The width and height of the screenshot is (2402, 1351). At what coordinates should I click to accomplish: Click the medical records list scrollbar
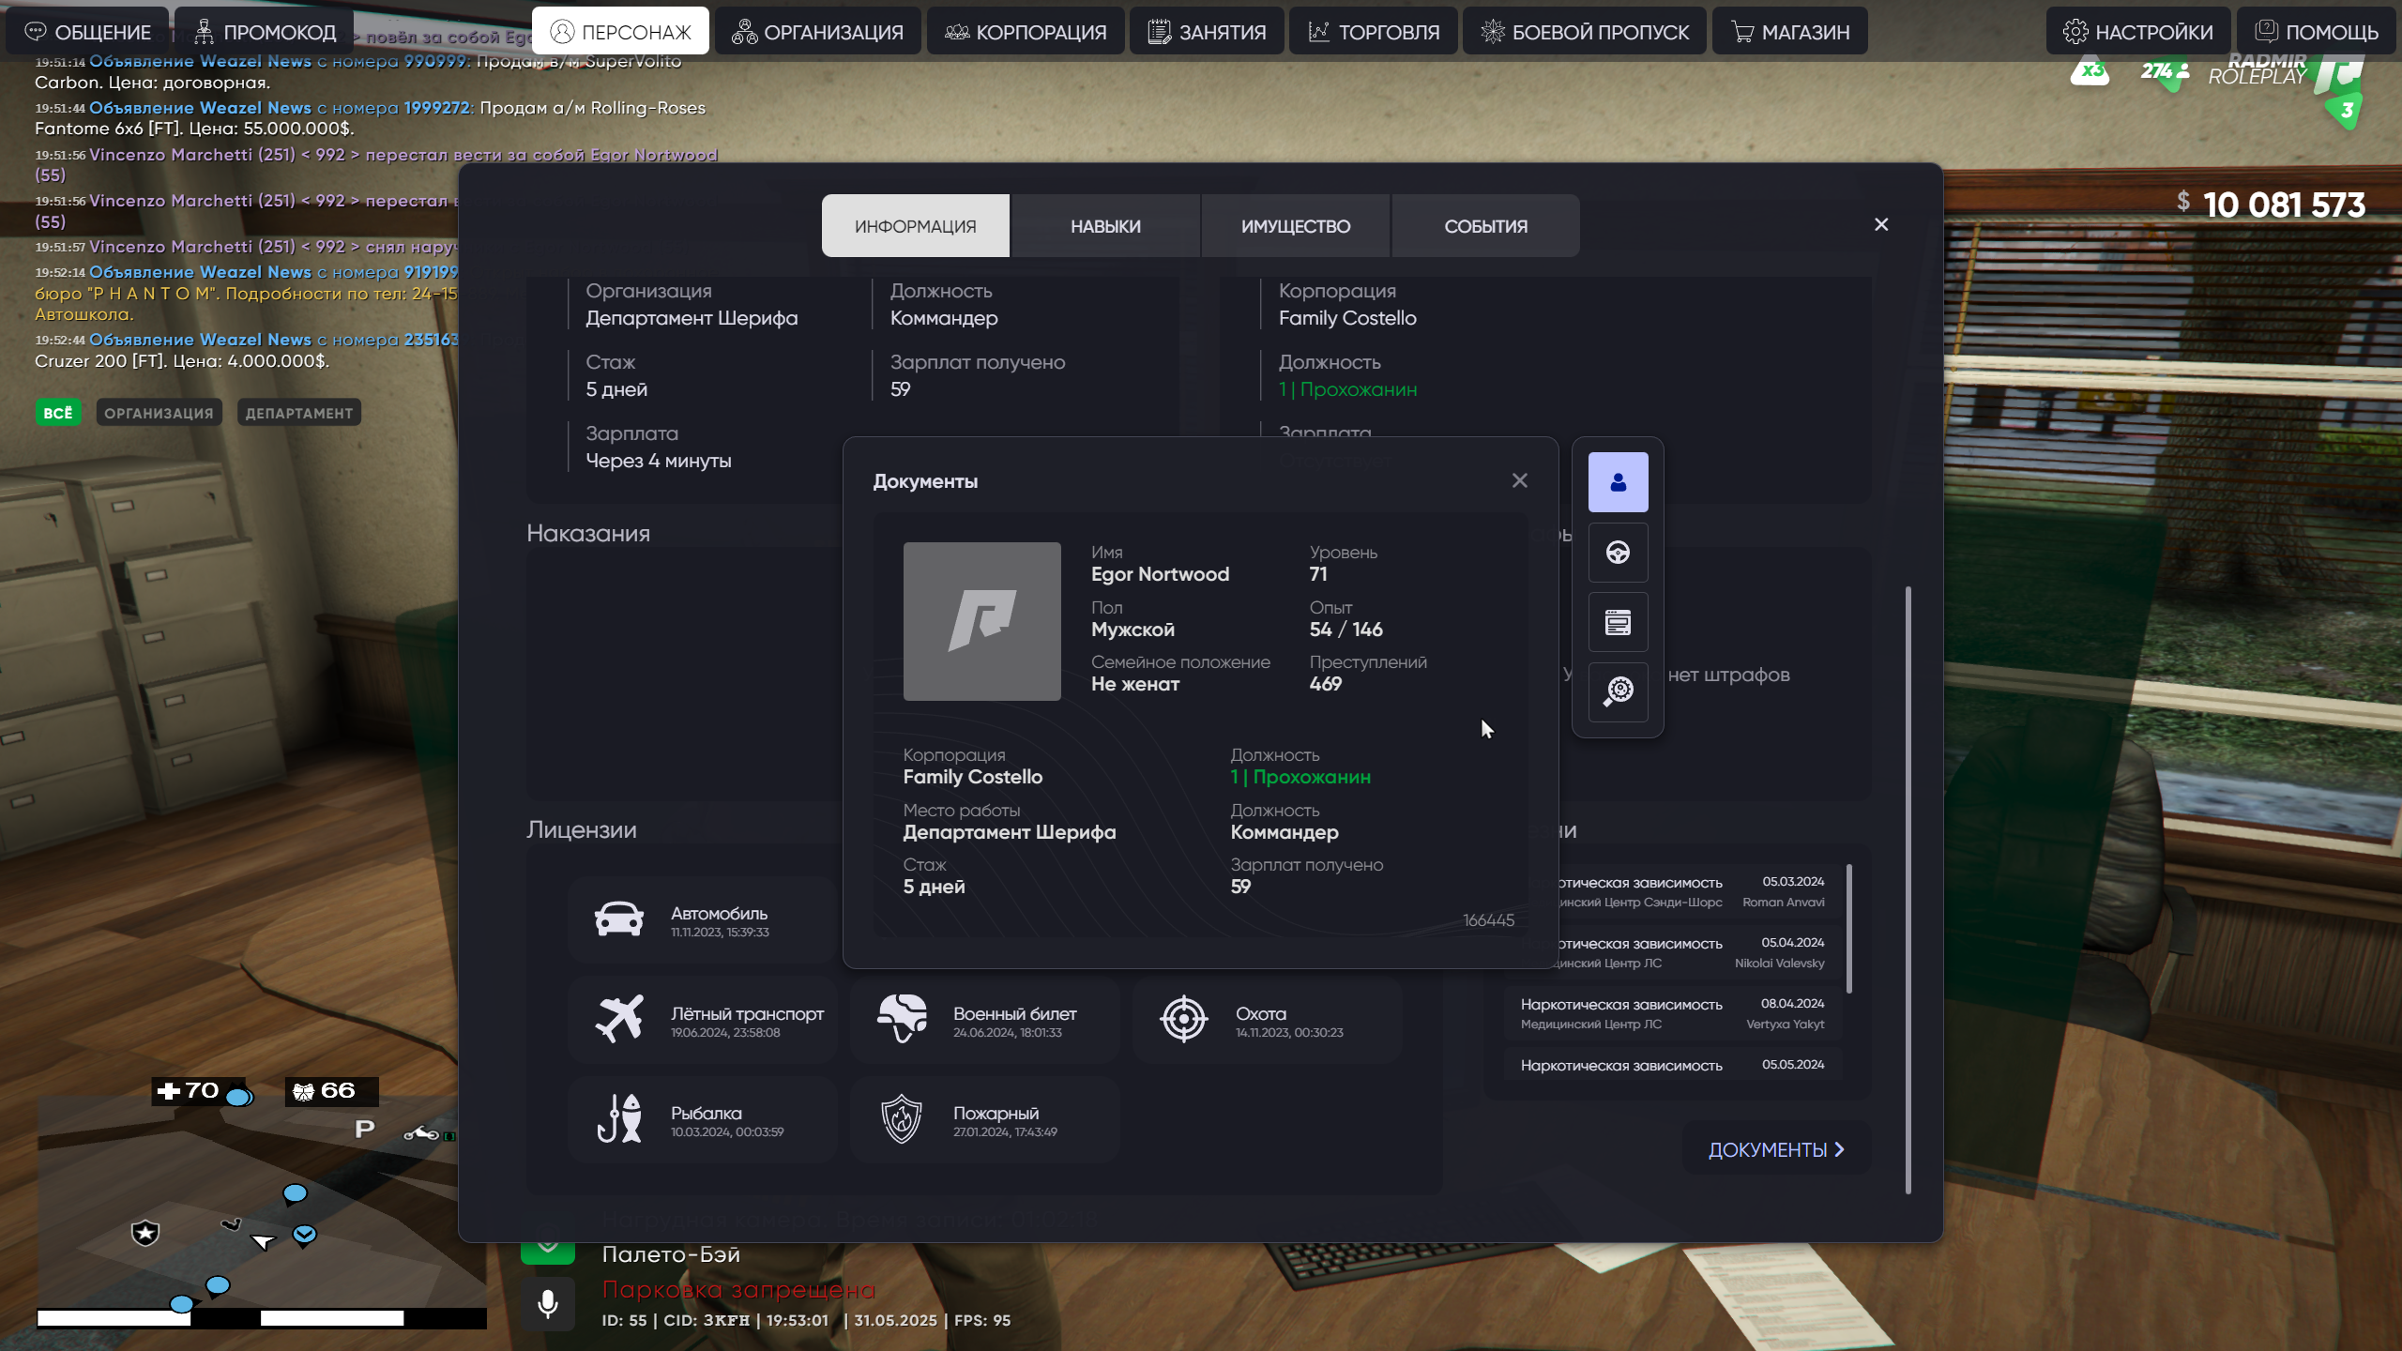pyautogui.click(x=1849, y=928)
